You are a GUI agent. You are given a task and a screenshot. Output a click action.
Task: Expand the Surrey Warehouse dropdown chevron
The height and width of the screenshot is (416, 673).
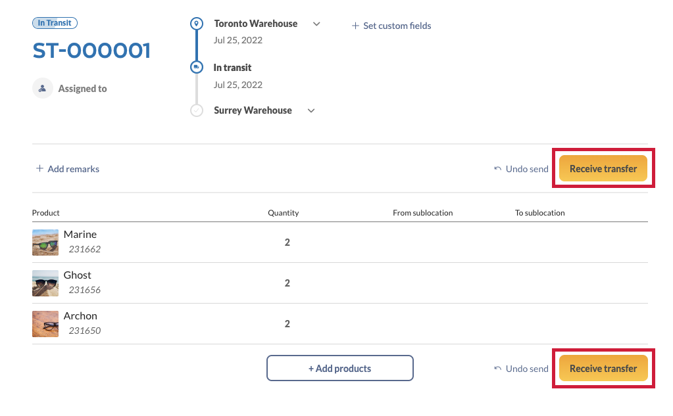point(311,111)
